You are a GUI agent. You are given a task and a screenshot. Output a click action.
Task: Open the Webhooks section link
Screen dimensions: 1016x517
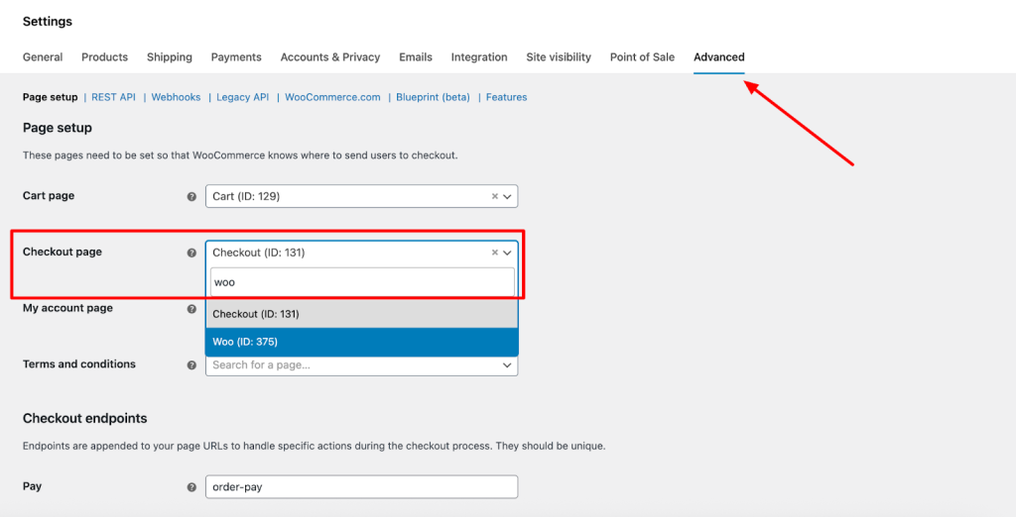pyautogui.click(x=176, y=97)
